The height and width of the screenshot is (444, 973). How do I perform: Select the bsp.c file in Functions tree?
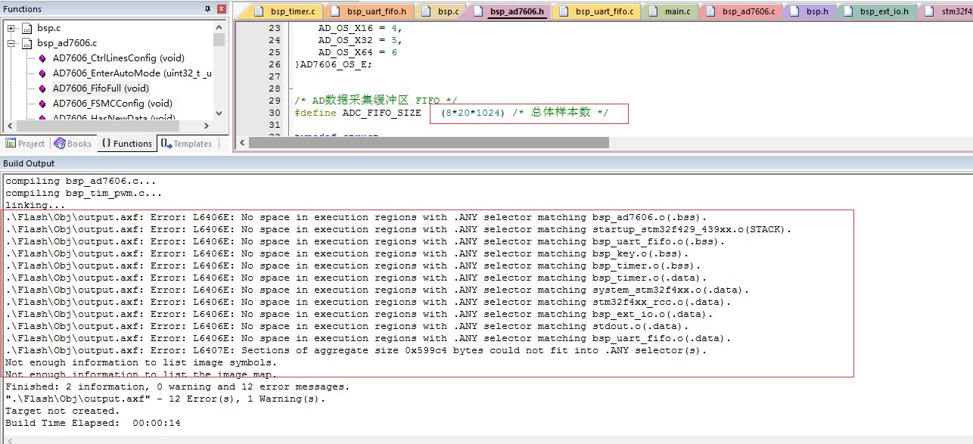coord(48,28)
